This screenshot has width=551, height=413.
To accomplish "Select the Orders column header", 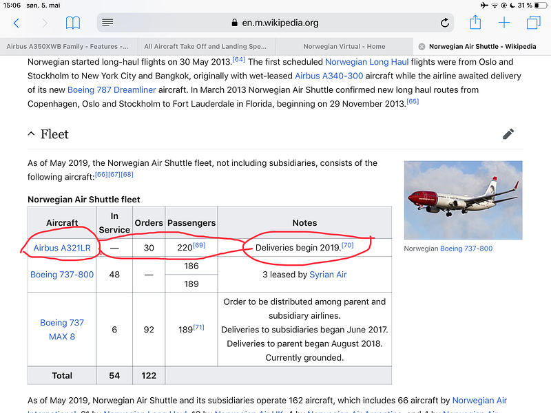I will coord(149,223).
